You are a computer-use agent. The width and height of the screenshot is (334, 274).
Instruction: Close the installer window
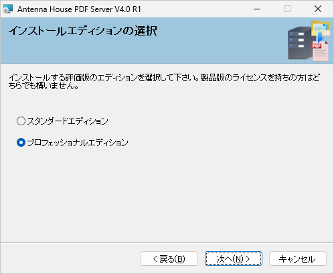point(318,9)
